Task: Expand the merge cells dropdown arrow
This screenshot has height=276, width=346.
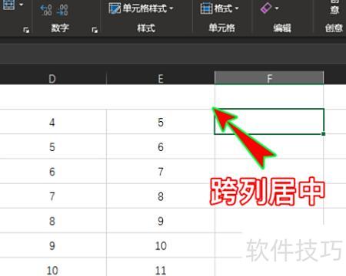Action: pyautogui.click(x=22, y=5)
